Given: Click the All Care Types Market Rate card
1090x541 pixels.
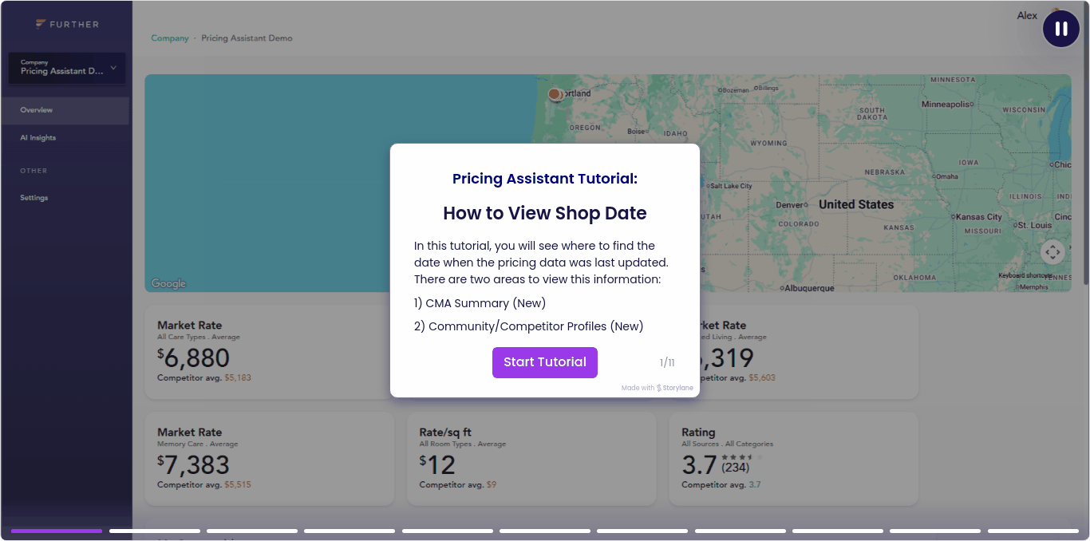Looking at the screenshot, I should 269,352.
